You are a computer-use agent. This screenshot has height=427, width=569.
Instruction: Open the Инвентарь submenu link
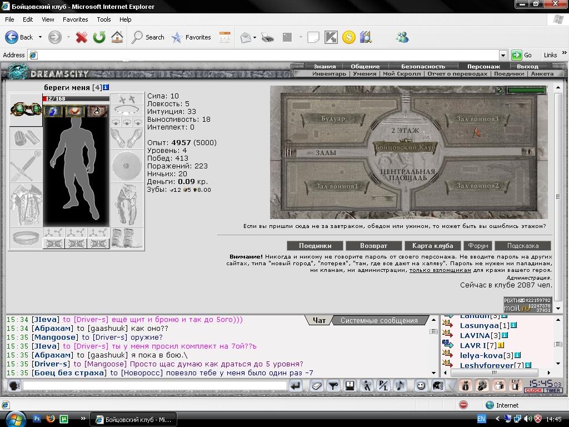[x=329, y=74]
